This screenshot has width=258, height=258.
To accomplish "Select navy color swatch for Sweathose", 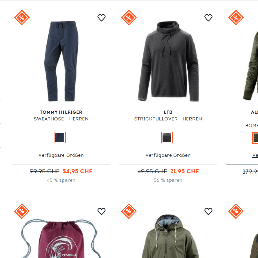I will tap(60, 137).
